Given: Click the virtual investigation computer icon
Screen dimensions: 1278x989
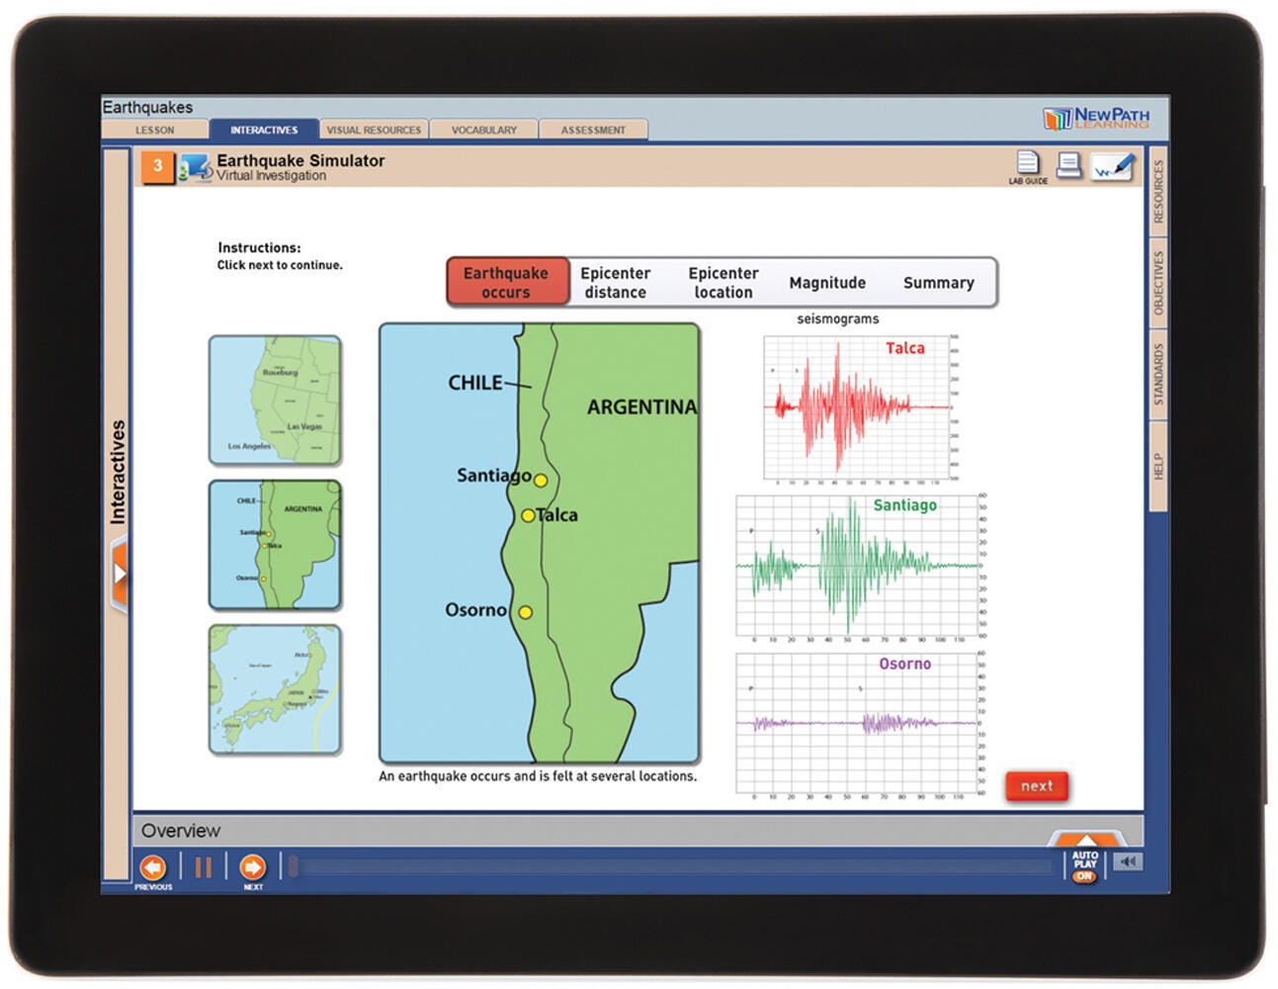Looking at the screenshot, I should click(195, 168).
